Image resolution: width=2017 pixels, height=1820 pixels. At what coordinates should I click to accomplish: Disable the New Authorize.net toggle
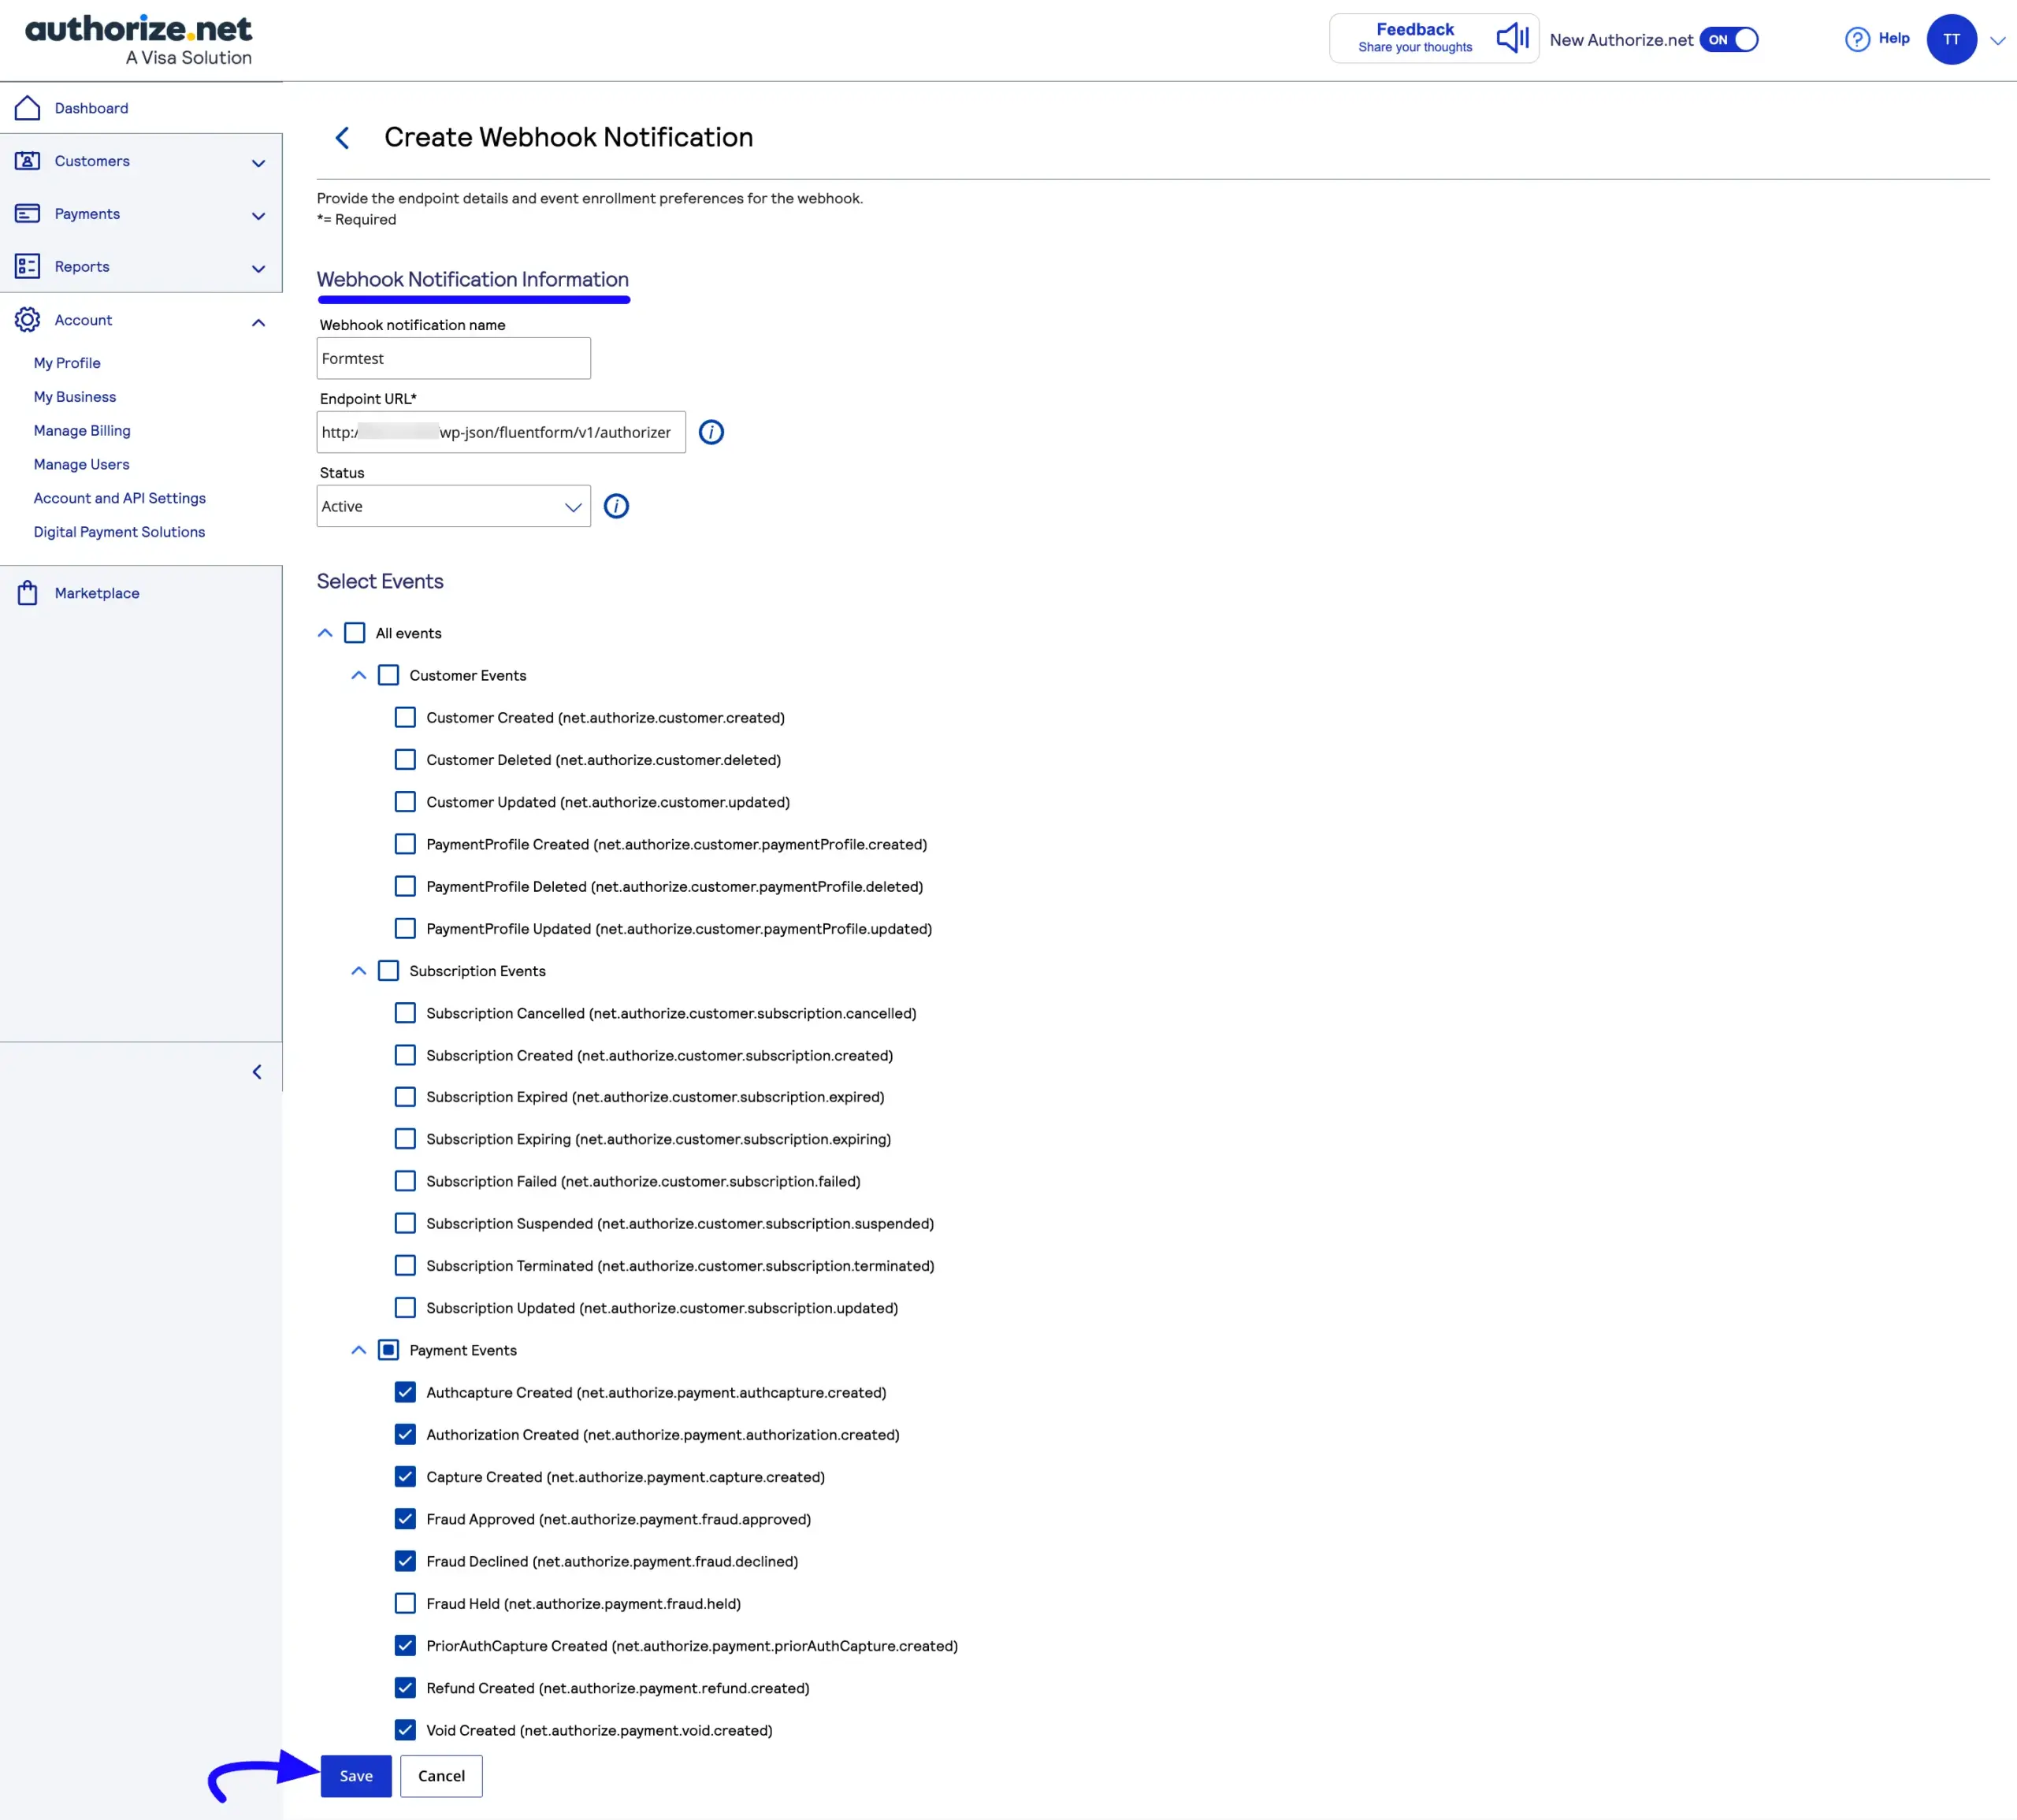point(1727,40)
